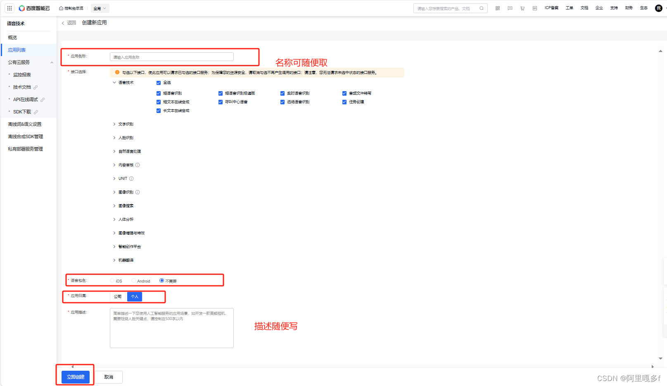Viewport: 667px width, 386px height.
Task: Expand the 图像搜索 group
Action: pyautogui.click(x=114, y=206)
